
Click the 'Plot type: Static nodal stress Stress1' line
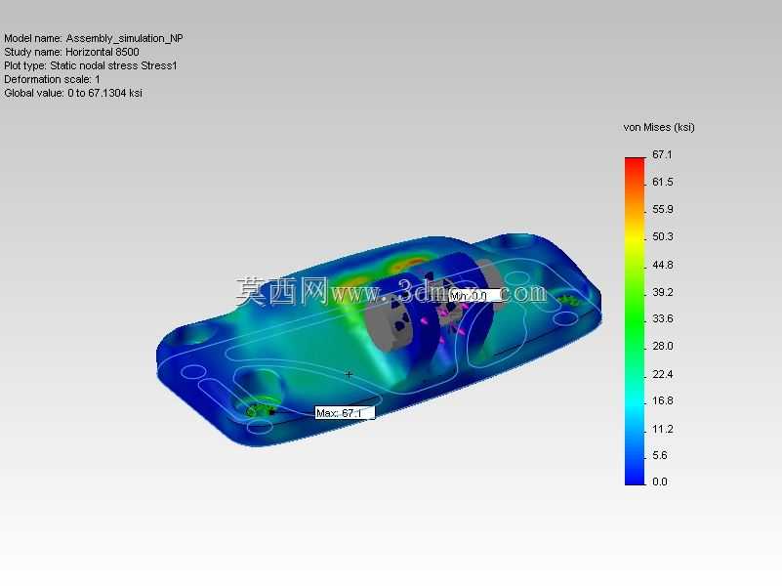(91, 65)
